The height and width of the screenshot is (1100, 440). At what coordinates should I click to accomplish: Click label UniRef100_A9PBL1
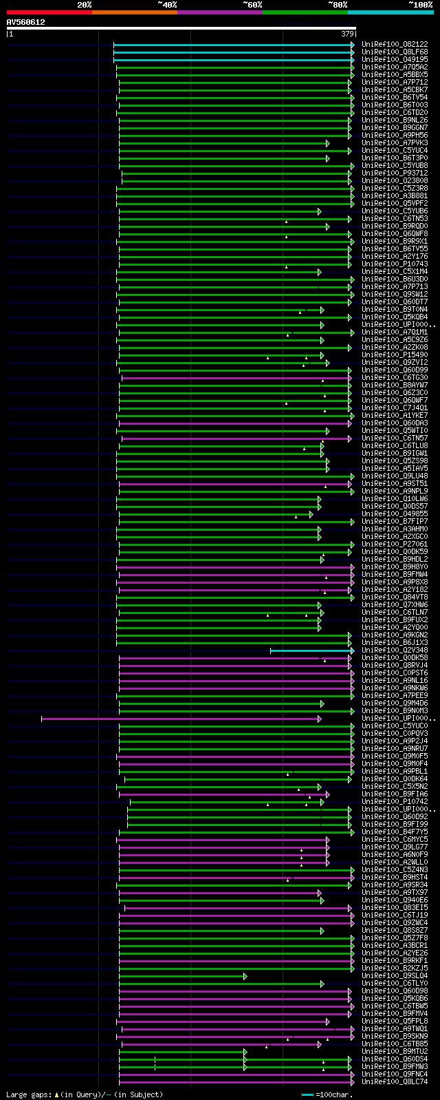tap(395, 771)
